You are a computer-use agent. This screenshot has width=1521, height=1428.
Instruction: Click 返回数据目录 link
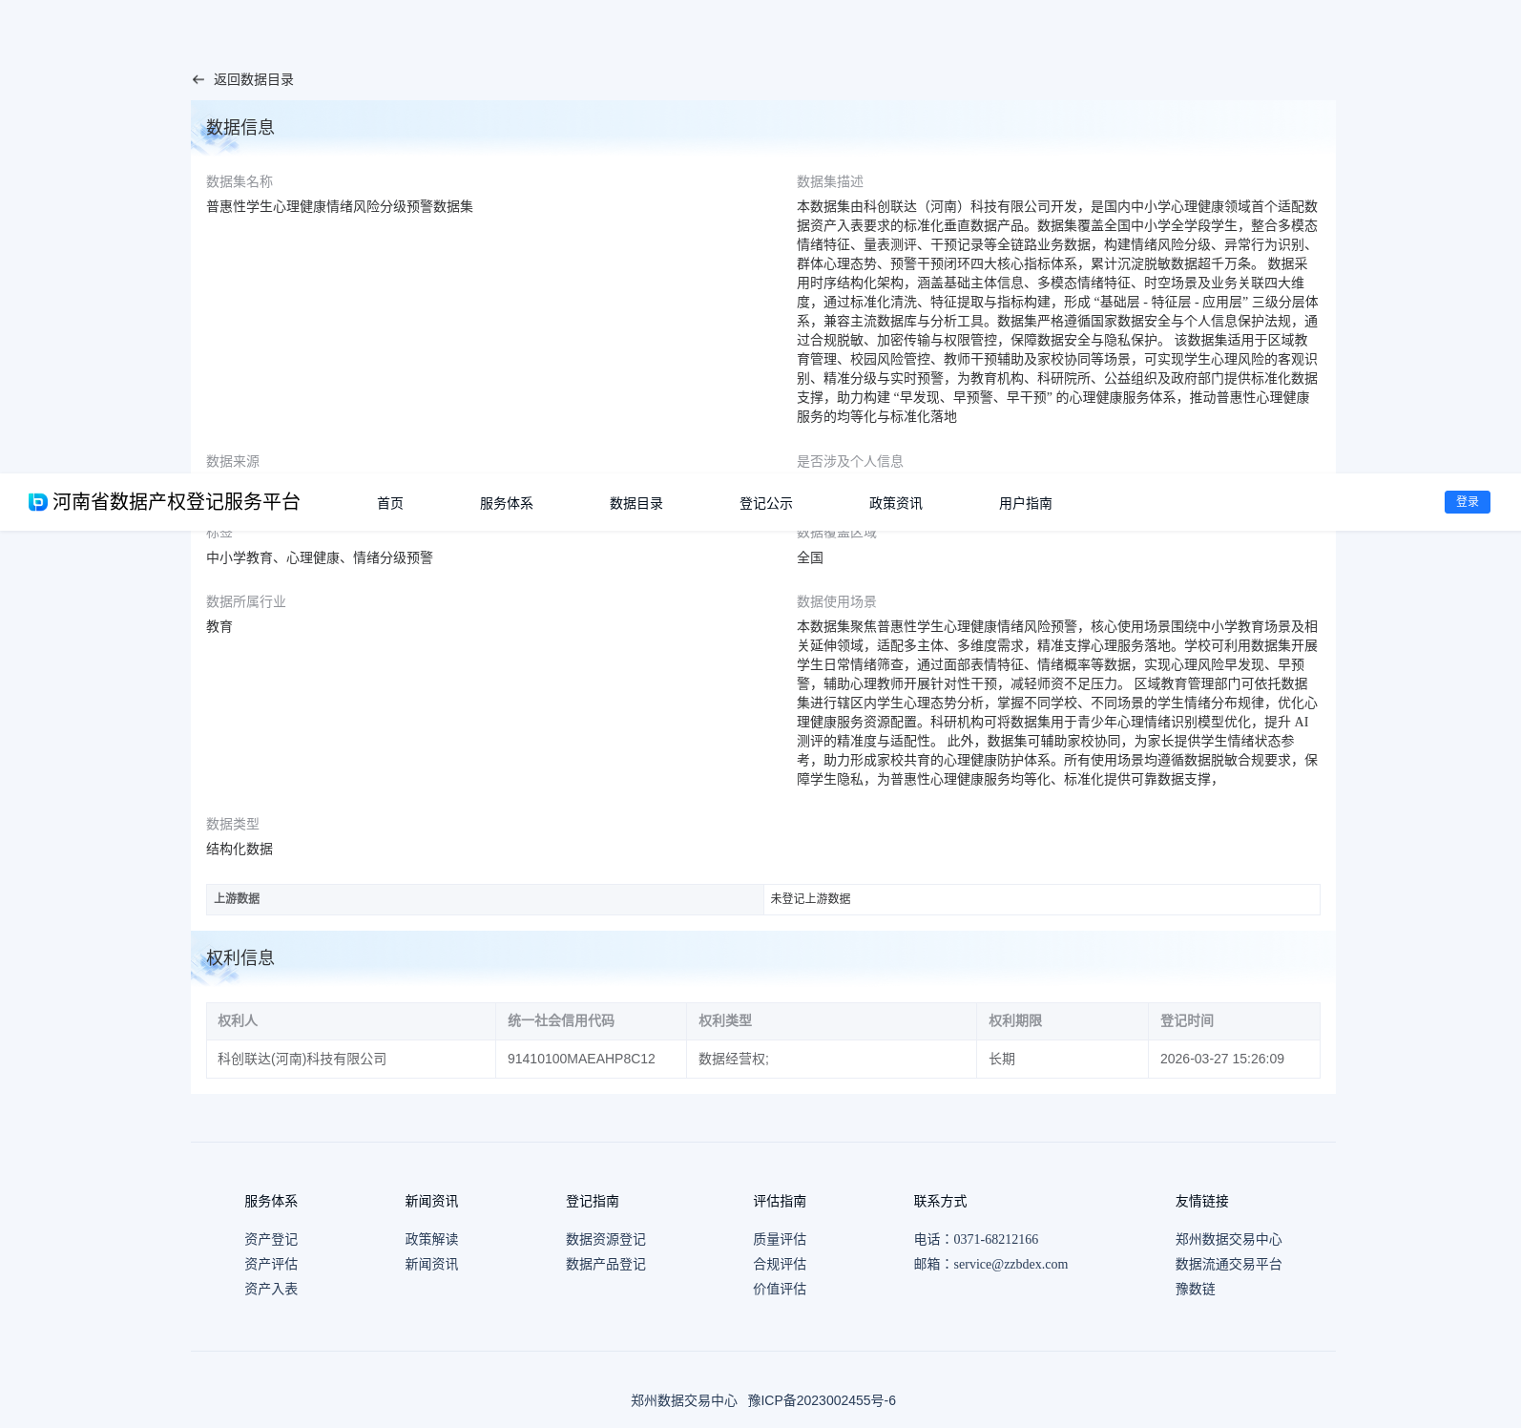pos(254,80)
